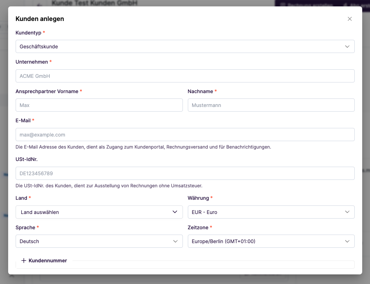The width and height of the screenshot is (370, 284).
Task: Click the USt-IdNr. input field
Action: tap(185, 173)
